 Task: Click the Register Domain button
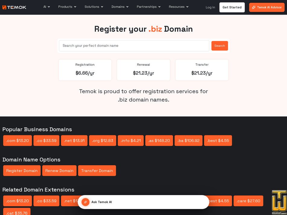tap(22, 171)
